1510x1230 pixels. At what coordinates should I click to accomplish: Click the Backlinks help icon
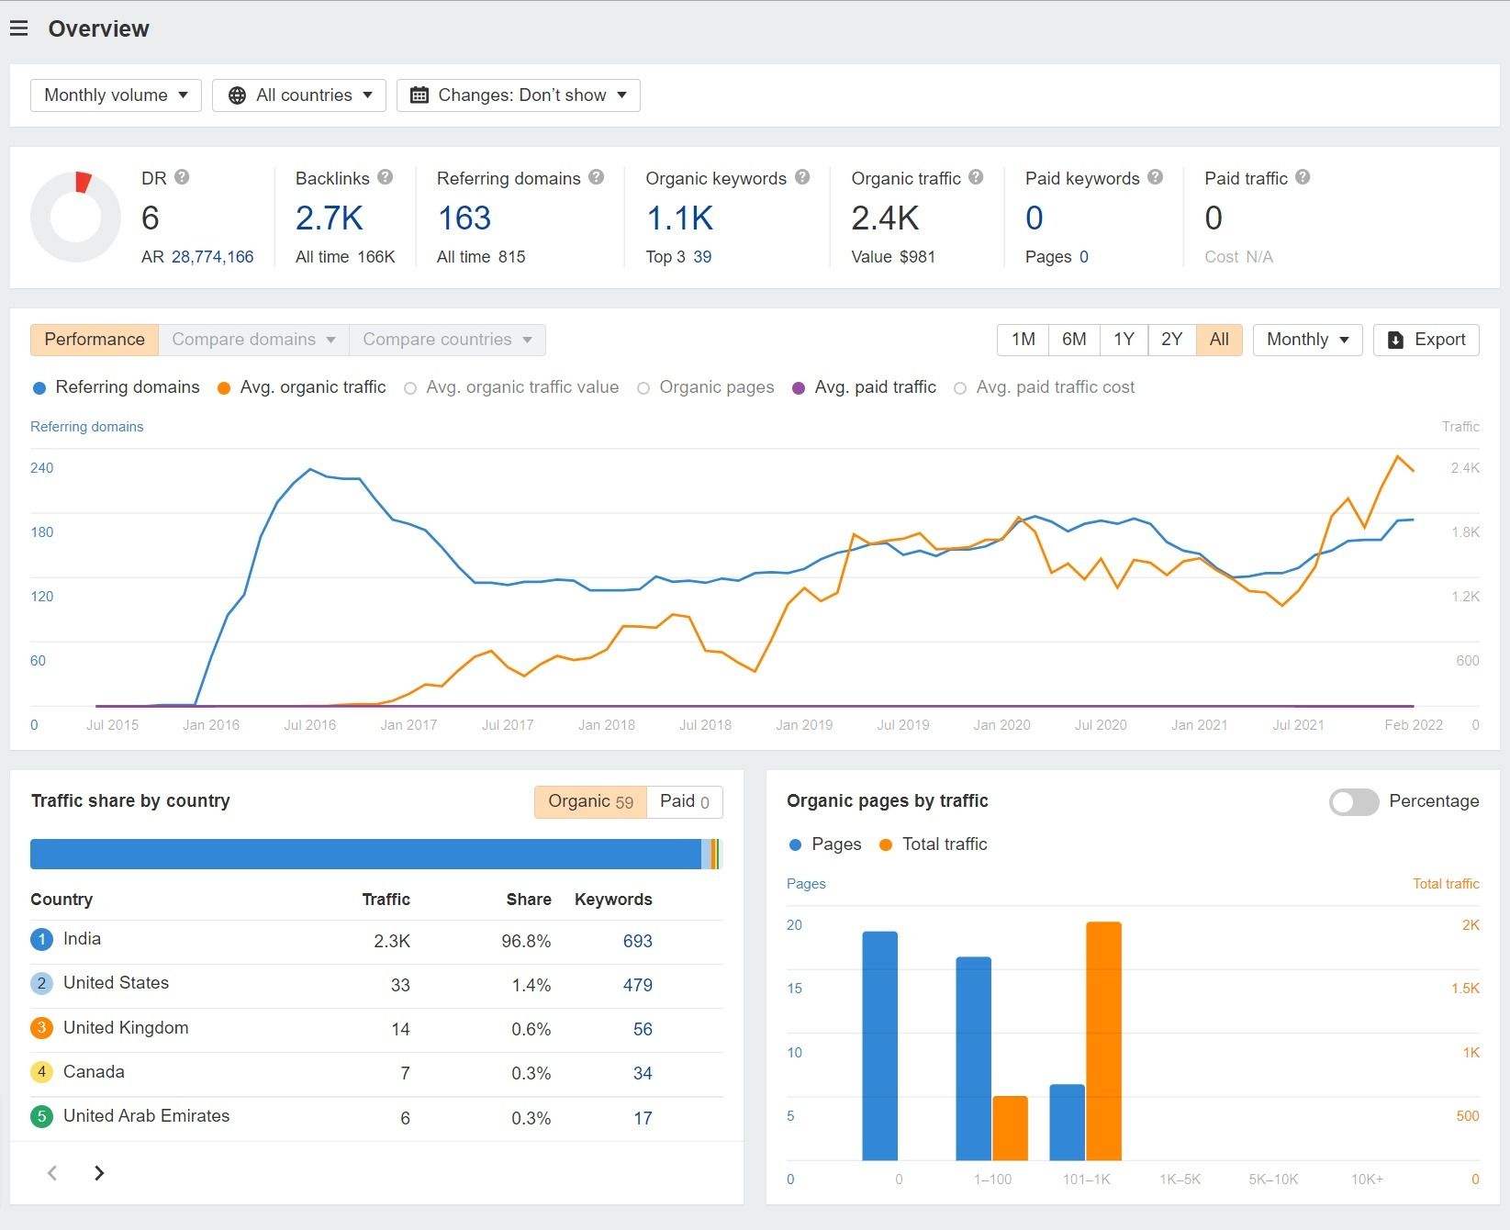point(385,177)
